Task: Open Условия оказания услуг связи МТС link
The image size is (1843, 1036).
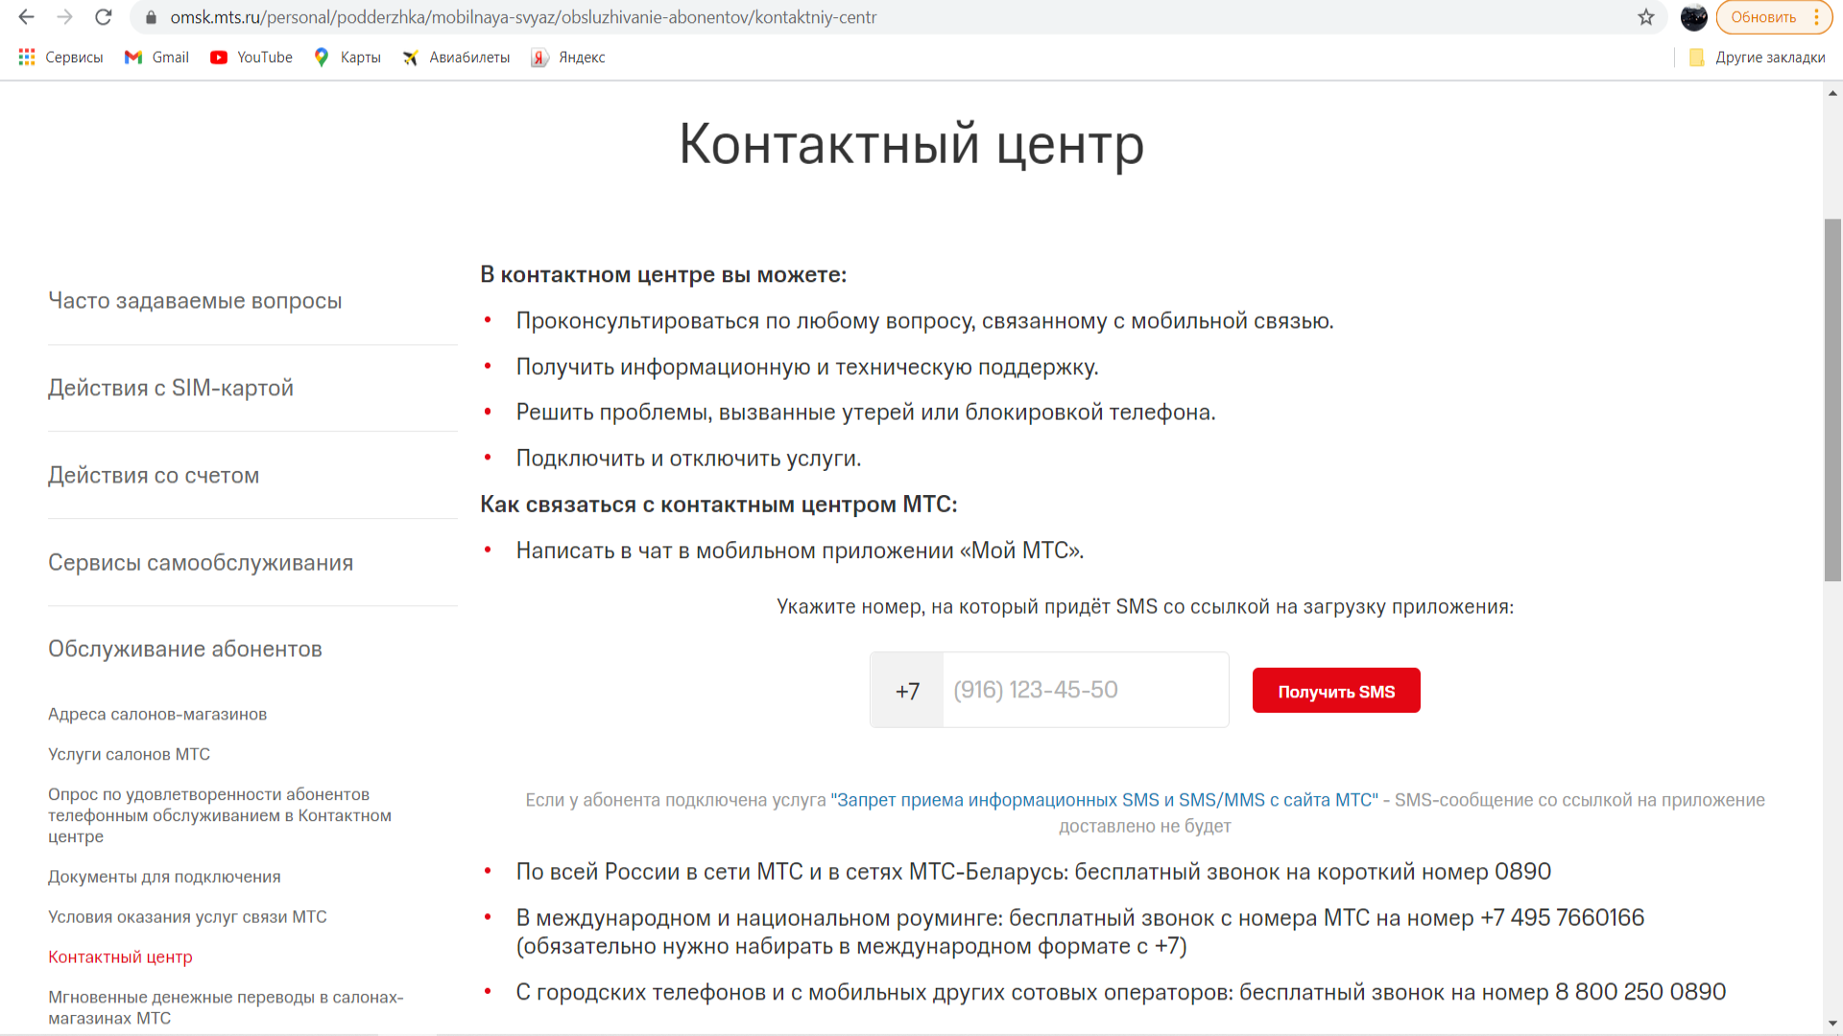Action: (x=187, y=917)
